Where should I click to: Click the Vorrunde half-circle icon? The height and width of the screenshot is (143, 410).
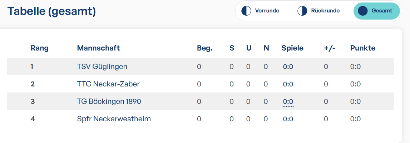[246, 11]
